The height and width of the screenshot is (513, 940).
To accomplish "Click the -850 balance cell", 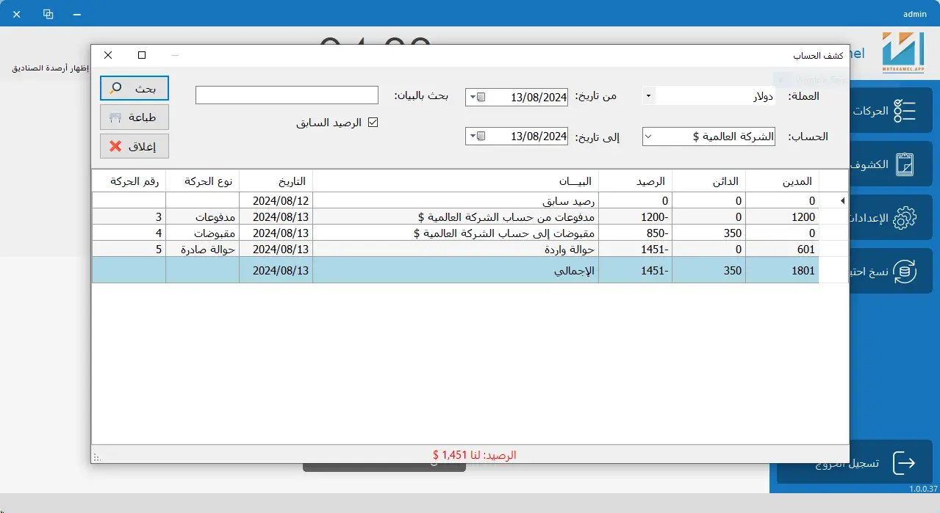I will [635, 233].
